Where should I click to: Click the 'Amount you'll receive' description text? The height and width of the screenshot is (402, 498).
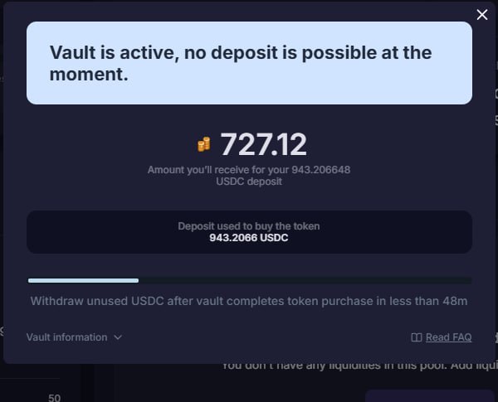point(249,176)
